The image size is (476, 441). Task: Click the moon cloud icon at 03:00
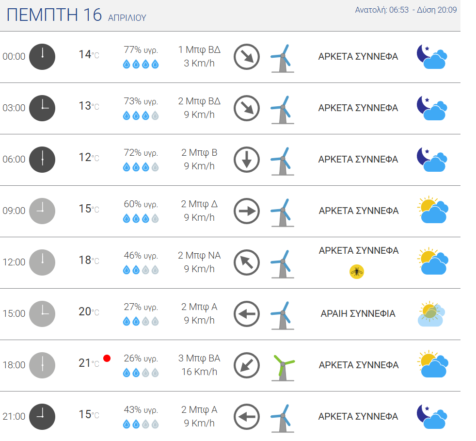(431, 108)
